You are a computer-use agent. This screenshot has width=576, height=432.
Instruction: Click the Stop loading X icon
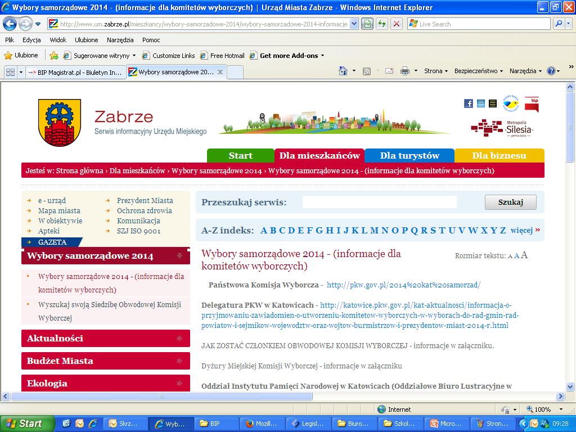point(397,24)
